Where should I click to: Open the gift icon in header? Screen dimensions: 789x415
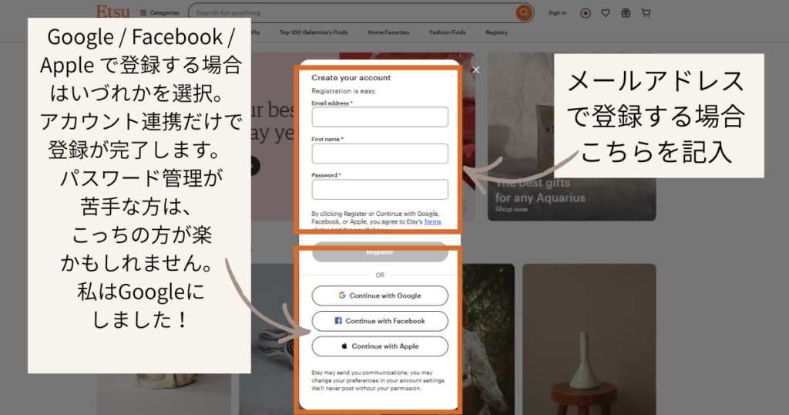pyautogui.click(x=626, y=13)
